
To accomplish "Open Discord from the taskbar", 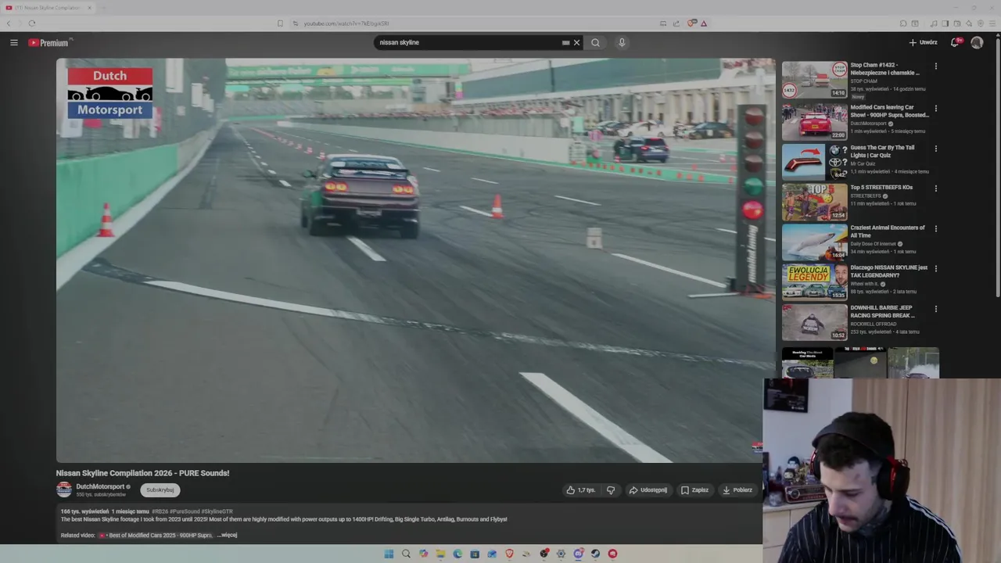I will (578, 554).
